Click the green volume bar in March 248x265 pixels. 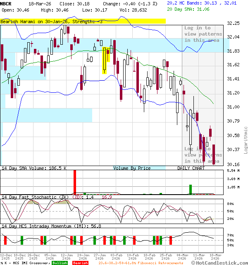coord(191,189)
